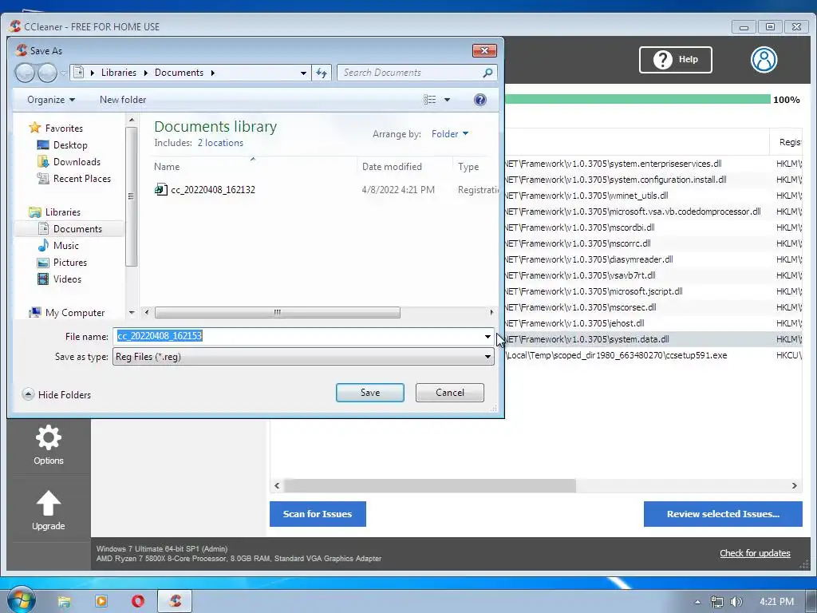Click Review selected Issues button
Screen dimensions: 817x613
(723, 514)
